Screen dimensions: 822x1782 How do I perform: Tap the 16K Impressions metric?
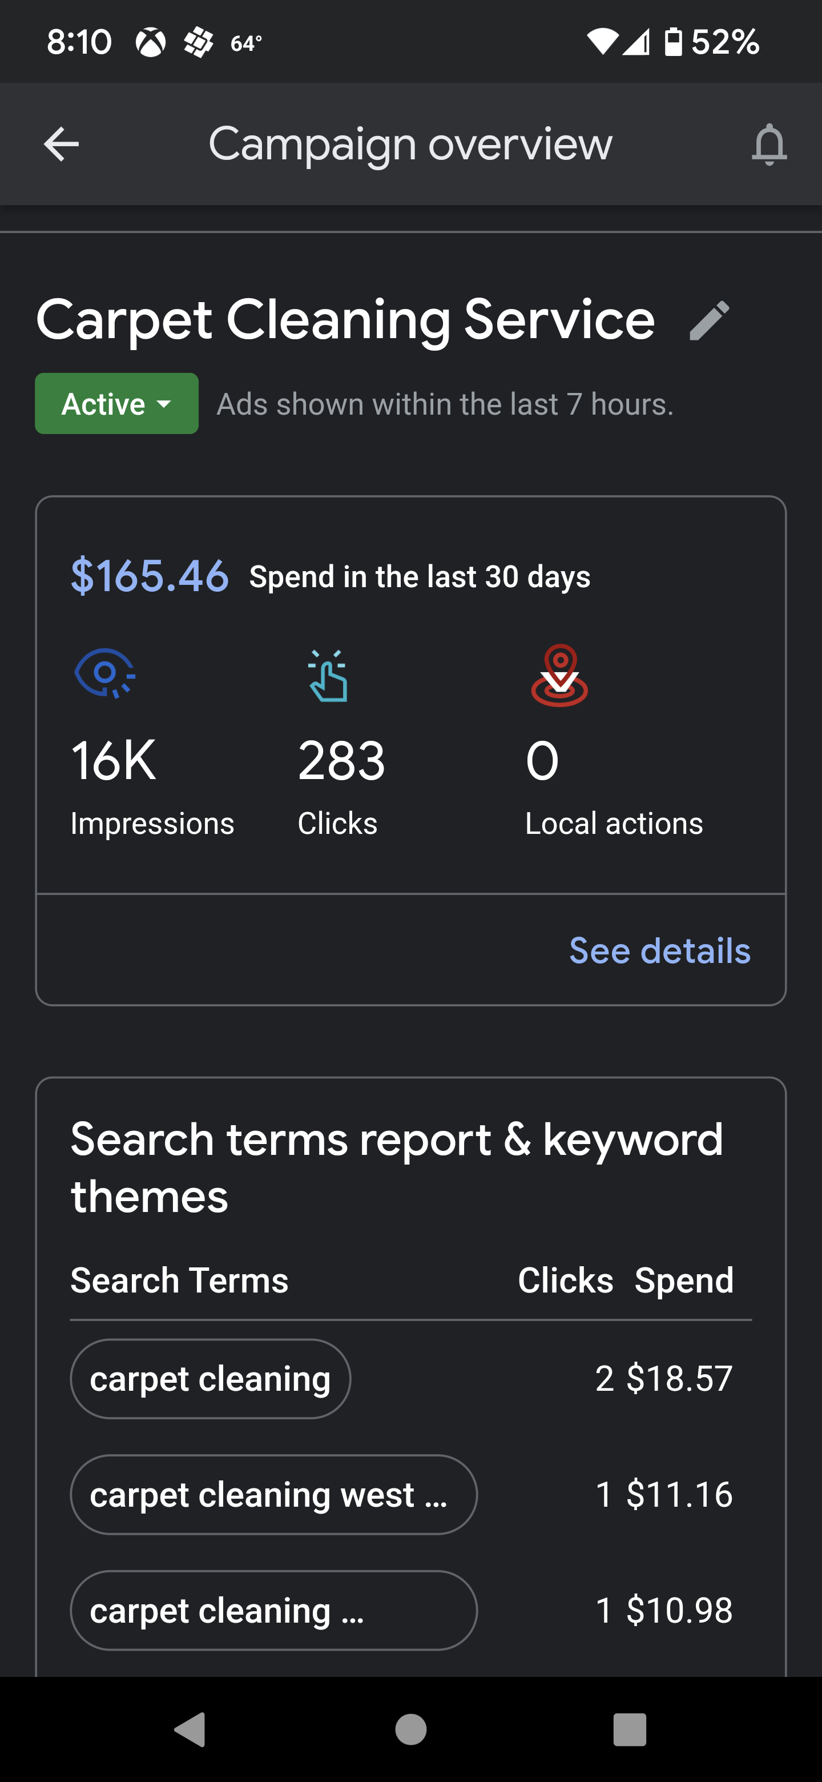(x=114, y=761)
